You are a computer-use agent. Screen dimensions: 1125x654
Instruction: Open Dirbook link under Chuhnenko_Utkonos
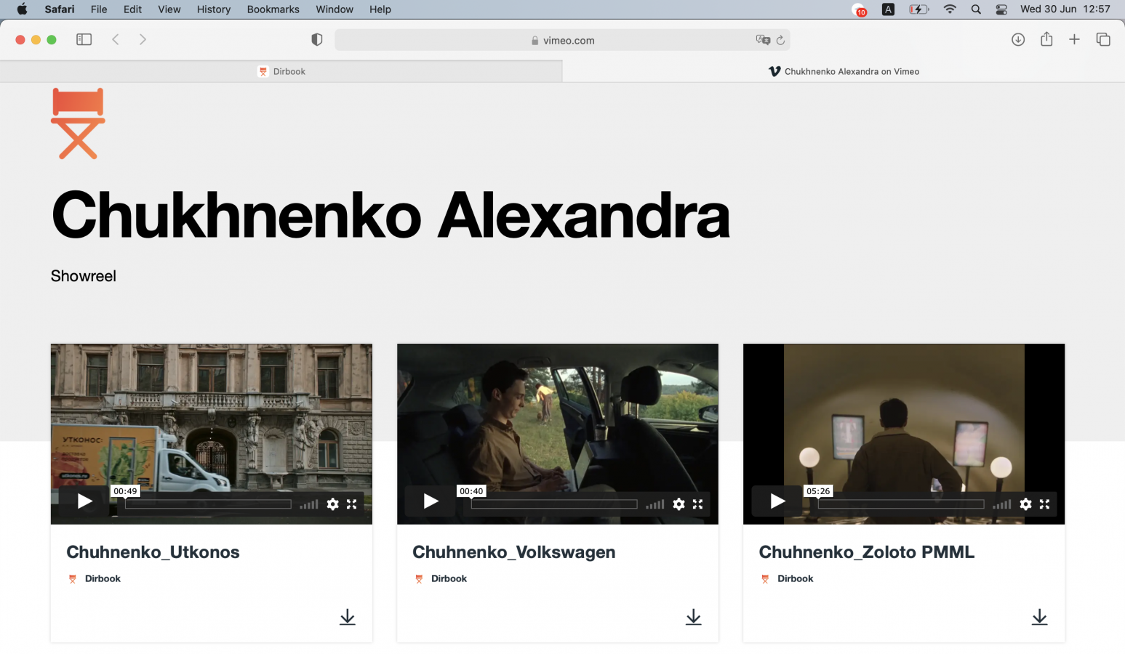103,578
